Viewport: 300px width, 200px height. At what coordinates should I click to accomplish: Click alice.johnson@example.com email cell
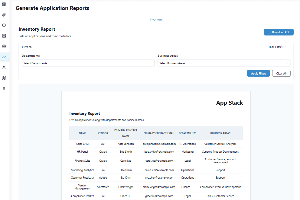159,144
